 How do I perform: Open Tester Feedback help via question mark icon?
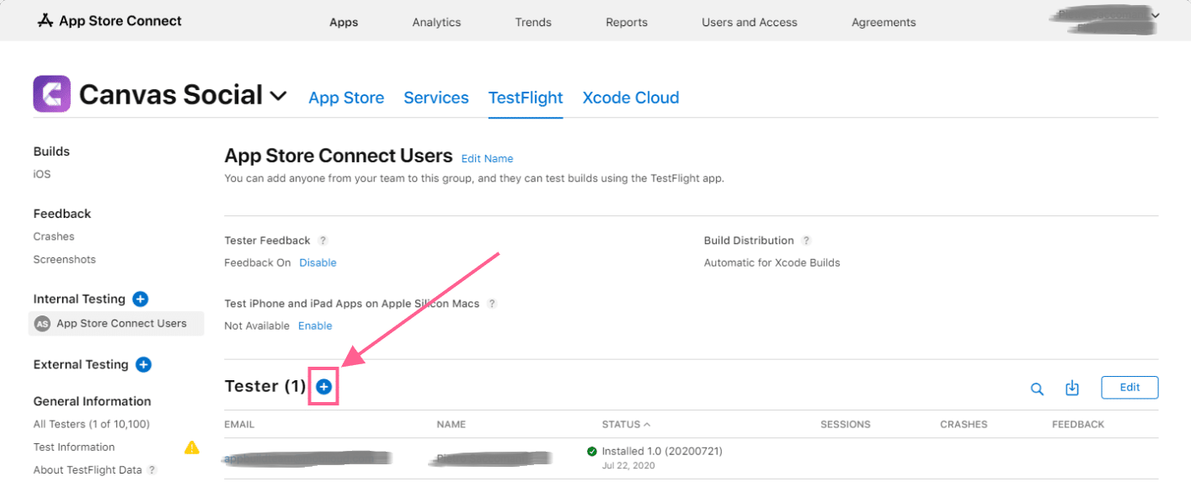pyautogui.click(x=323, y=241)
